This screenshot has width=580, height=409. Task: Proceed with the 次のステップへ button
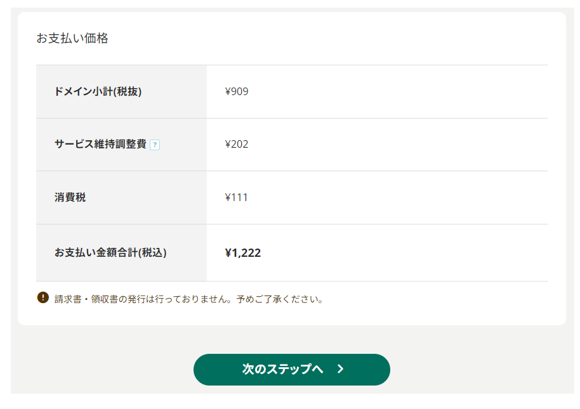291,370
